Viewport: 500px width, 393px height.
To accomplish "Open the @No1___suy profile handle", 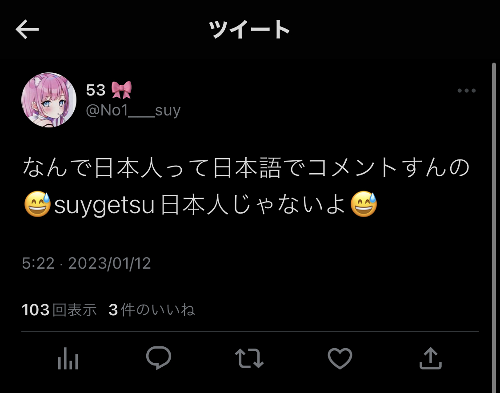I will (x=133, y=111).
